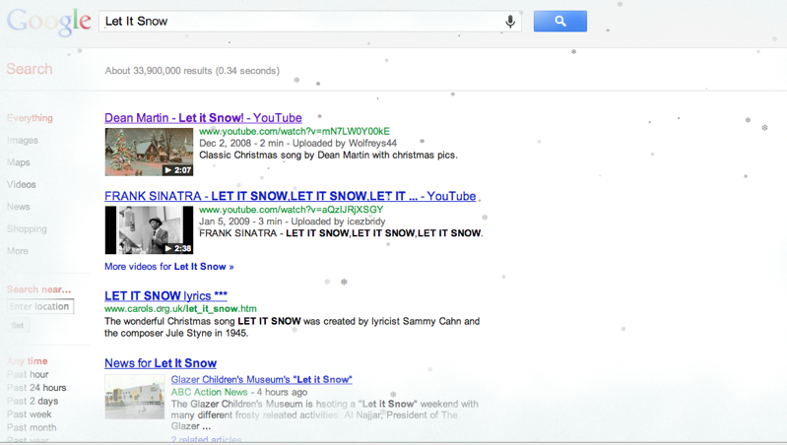This screenshot has height=445, width=787.
Task: Click the 2 related articles link
Action: tap(206, 439)
